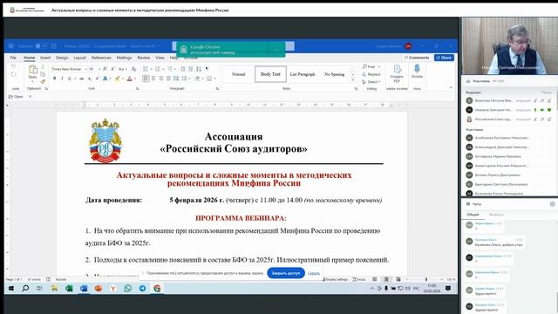
Task: Open Change Case Aa dropdown
Action: [x=123, y=69]
